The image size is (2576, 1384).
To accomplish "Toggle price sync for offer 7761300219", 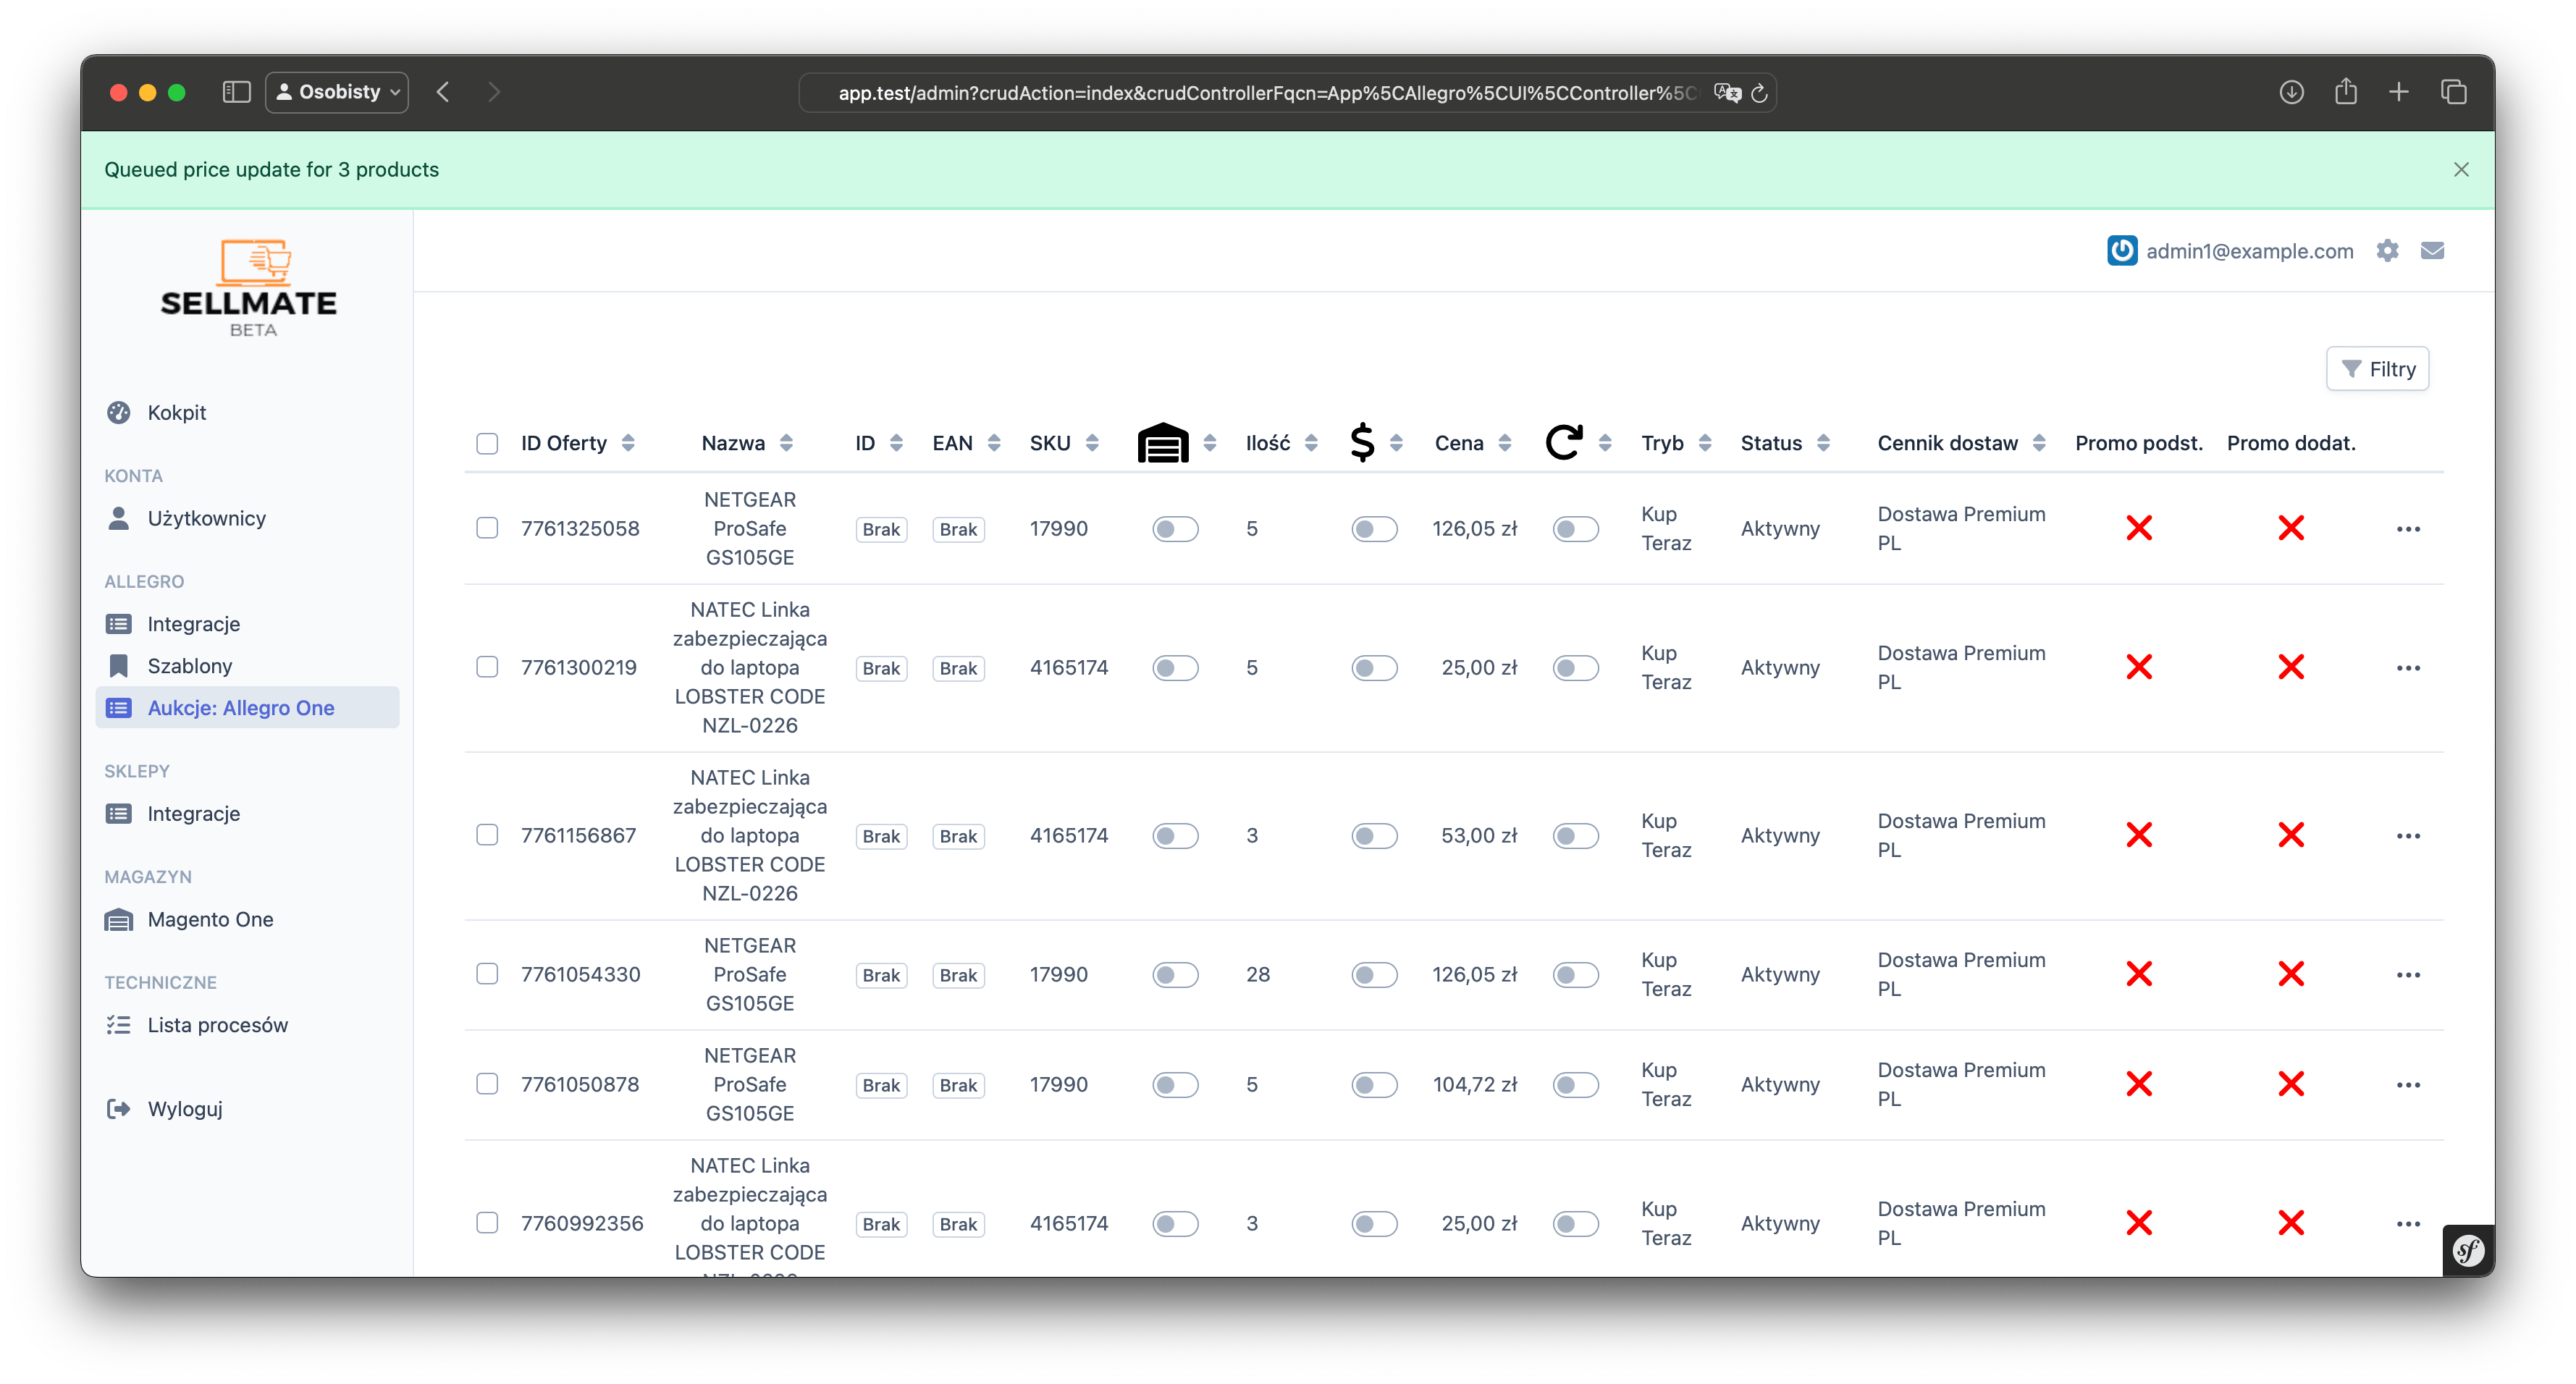I will (x=1374, y=668).
